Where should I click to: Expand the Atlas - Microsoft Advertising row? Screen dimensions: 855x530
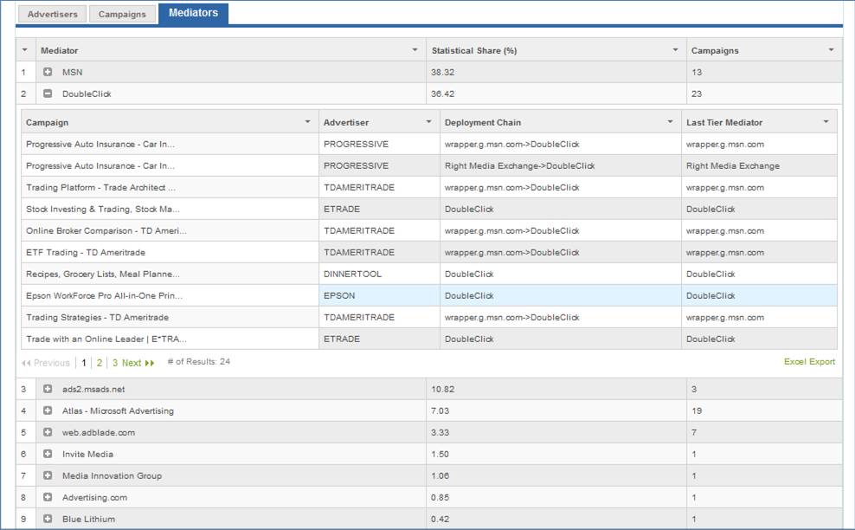[48, 411]
